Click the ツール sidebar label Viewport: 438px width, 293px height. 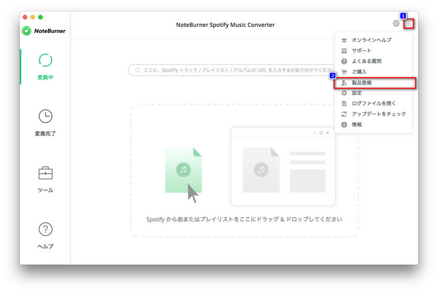coord(45,190)
